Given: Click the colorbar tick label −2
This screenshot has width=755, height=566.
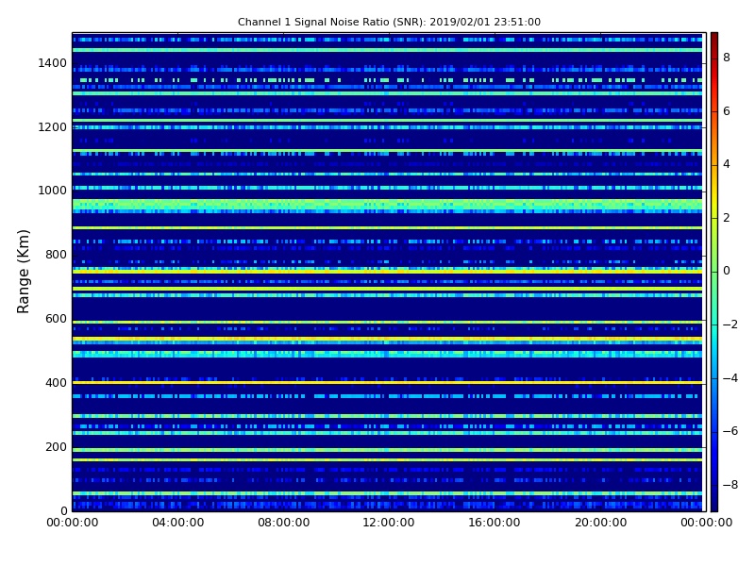Looking at the screenshot, I should click(730, 325).
